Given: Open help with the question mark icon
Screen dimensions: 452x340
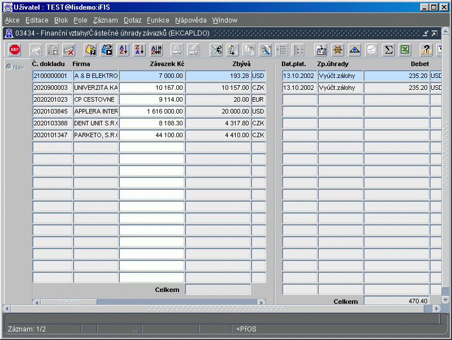Looking at the screenshot, I should 427,50.
